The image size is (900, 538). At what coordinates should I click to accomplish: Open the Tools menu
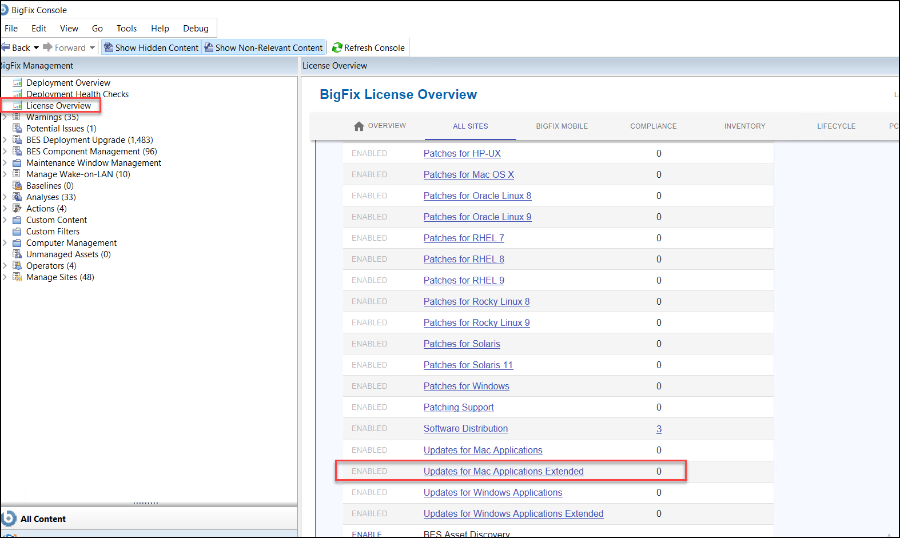point(127,29)
